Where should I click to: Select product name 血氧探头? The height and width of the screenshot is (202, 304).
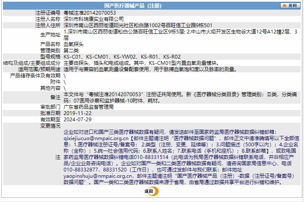point(74,44)
